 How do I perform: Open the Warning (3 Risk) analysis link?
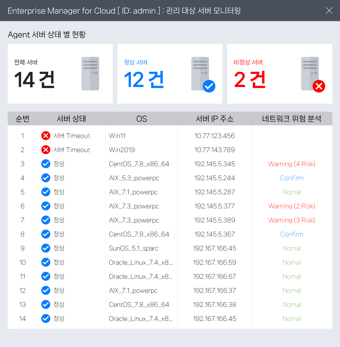(x=292, y=220)
